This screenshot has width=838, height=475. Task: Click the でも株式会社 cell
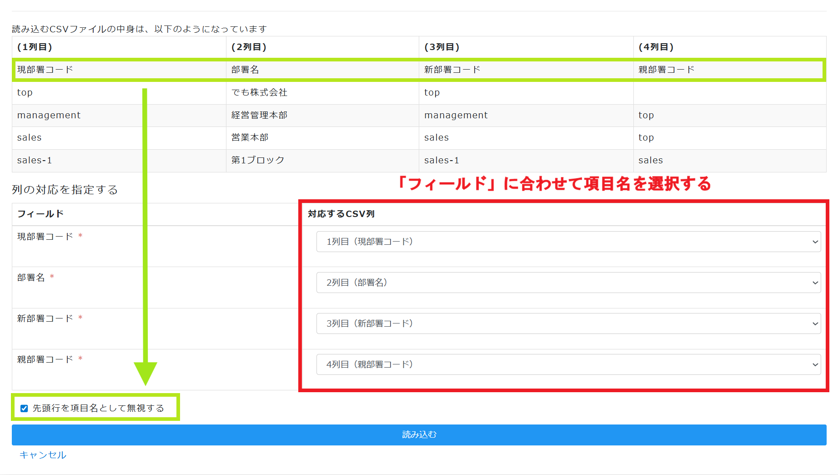(259, 92)
